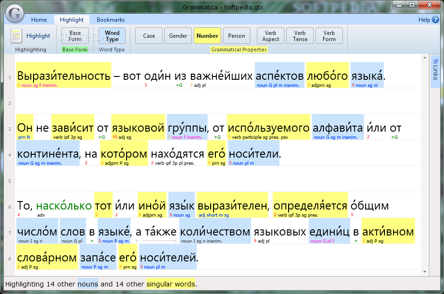Click the word выразителен
The width and height of the screenshot is (444, 294).
(232, 206)
